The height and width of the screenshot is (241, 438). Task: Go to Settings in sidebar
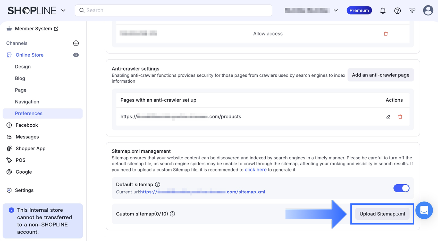click(24, 190)
